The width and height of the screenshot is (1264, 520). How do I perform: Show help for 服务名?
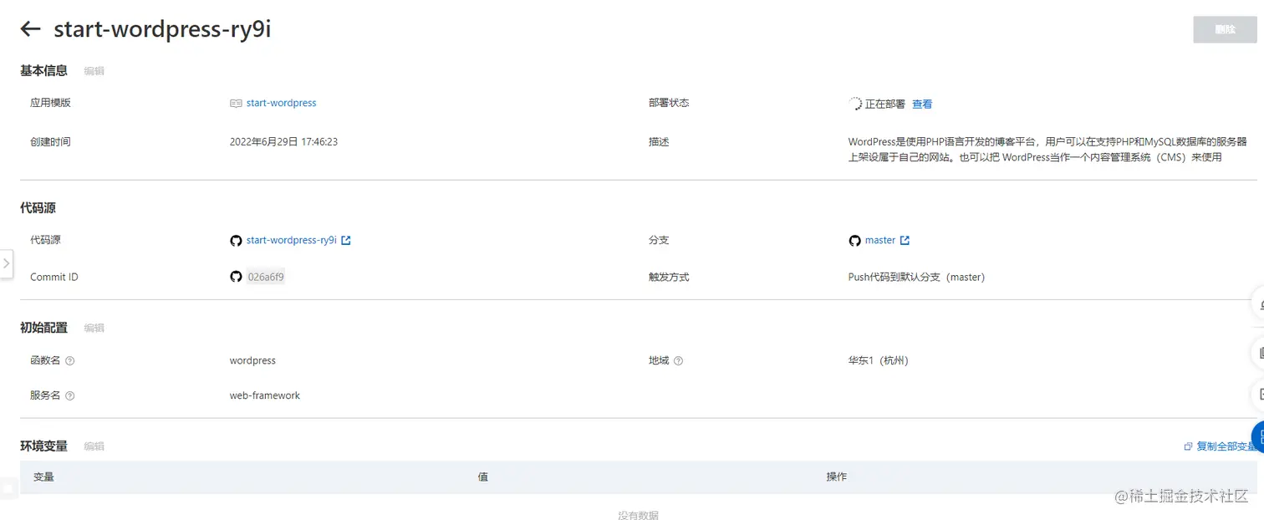pyautogui.click(x=70, y=396)
